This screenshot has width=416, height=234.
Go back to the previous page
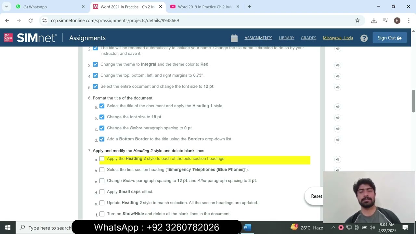pos(7,20)
